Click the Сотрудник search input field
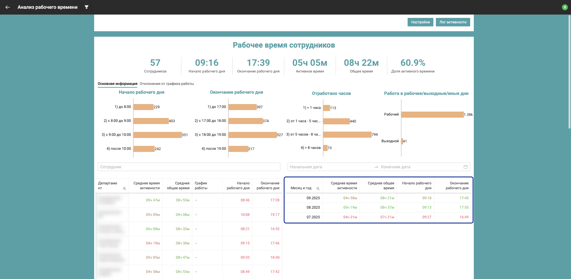Viewport: 571px width, 279px height. (189, 167)
